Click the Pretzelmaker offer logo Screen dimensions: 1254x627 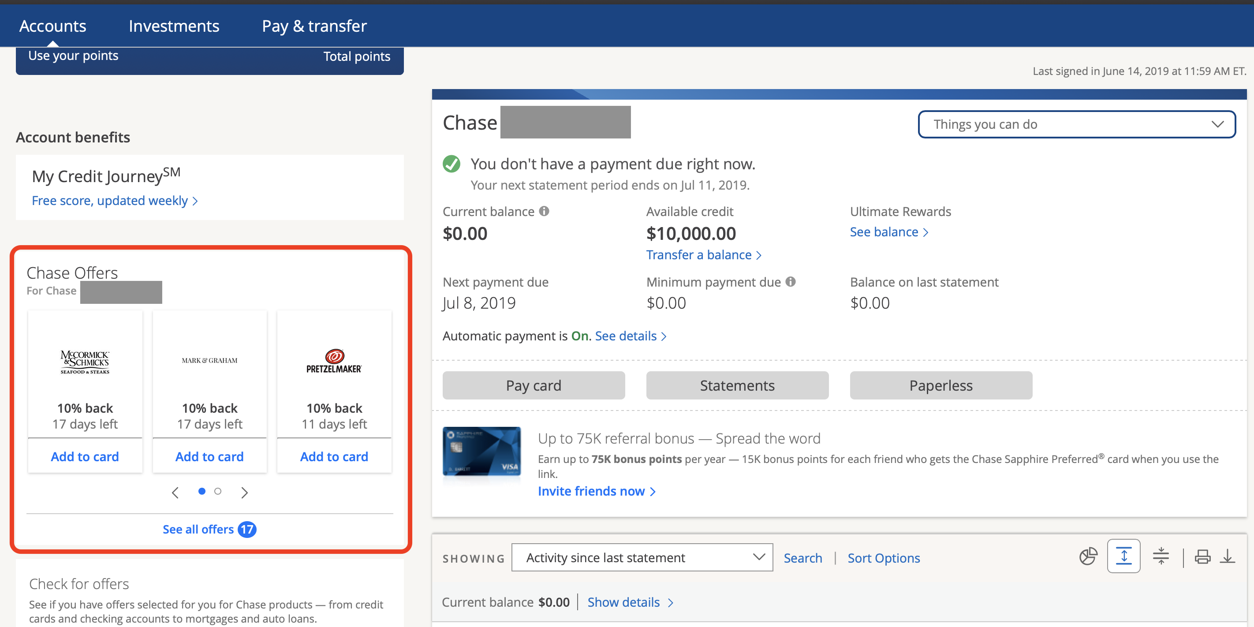[334, 361]
